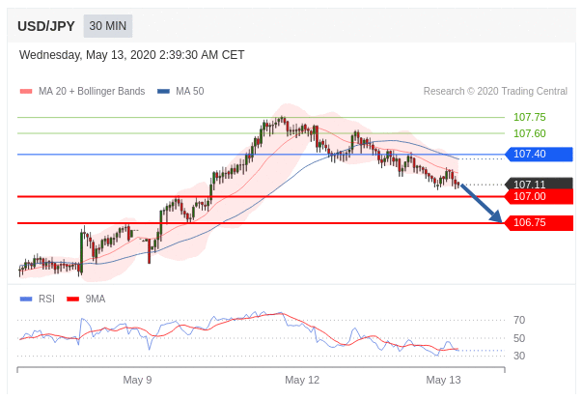Click the 107.60 resistance level label
This screenshot has width=582, height=400.
(x=529, y=133)
